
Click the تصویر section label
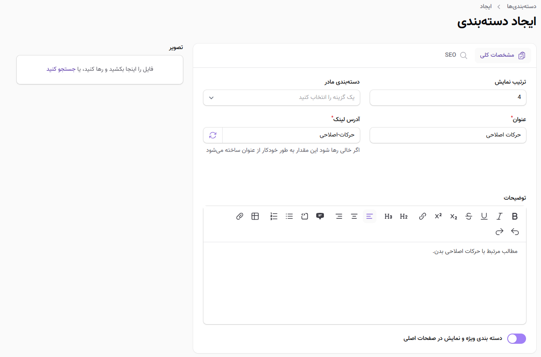click(x=175, y=47)
